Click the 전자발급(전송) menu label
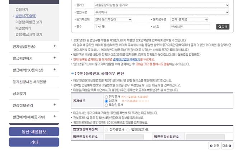 [x=24, y=47]
